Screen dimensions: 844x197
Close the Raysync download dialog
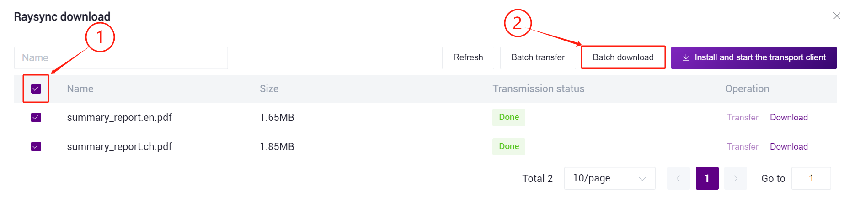(837, 16)
